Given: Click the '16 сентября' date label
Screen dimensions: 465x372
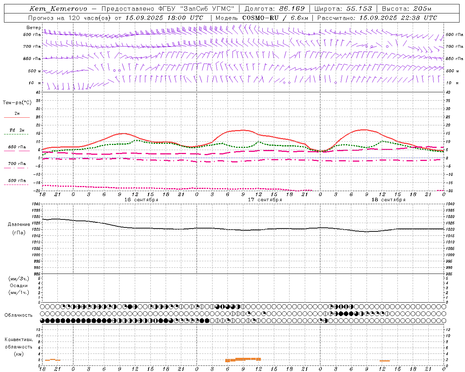Looking at the screenshot, I should click(141, 200).
